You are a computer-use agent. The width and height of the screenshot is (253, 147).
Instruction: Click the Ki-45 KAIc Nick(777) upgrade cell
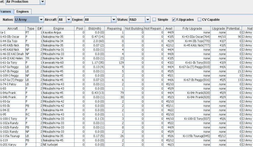(x=192, y=46)
